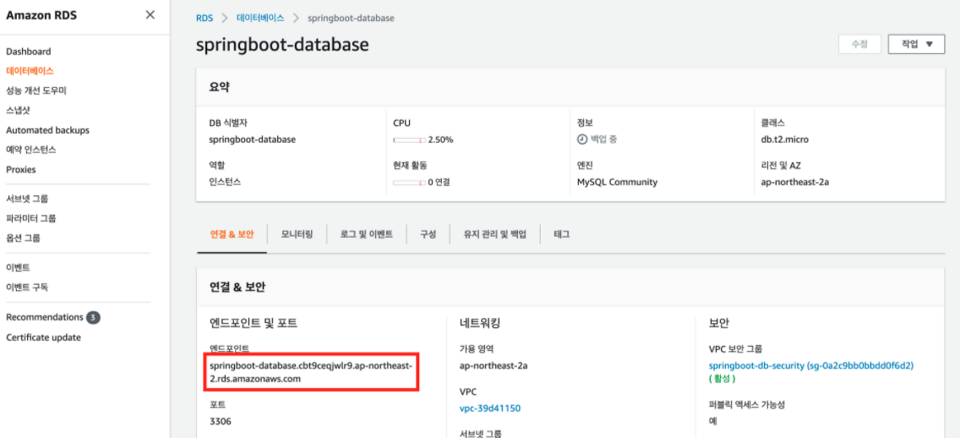Click the 퍼블릭 액세스 가능성 value 예
960x438 pixels.
point(712,421)
